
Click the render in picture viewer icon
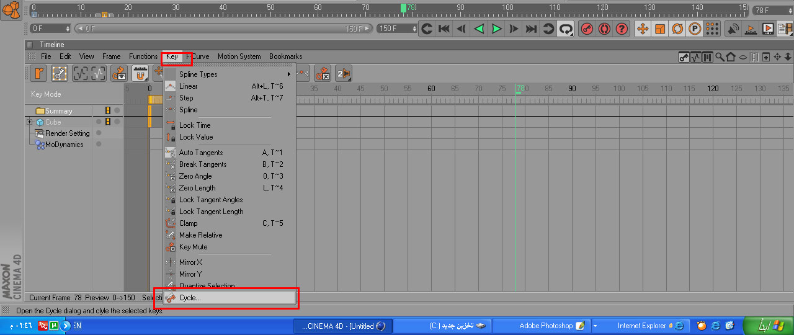pyautogui.click(x=768, y=29)
